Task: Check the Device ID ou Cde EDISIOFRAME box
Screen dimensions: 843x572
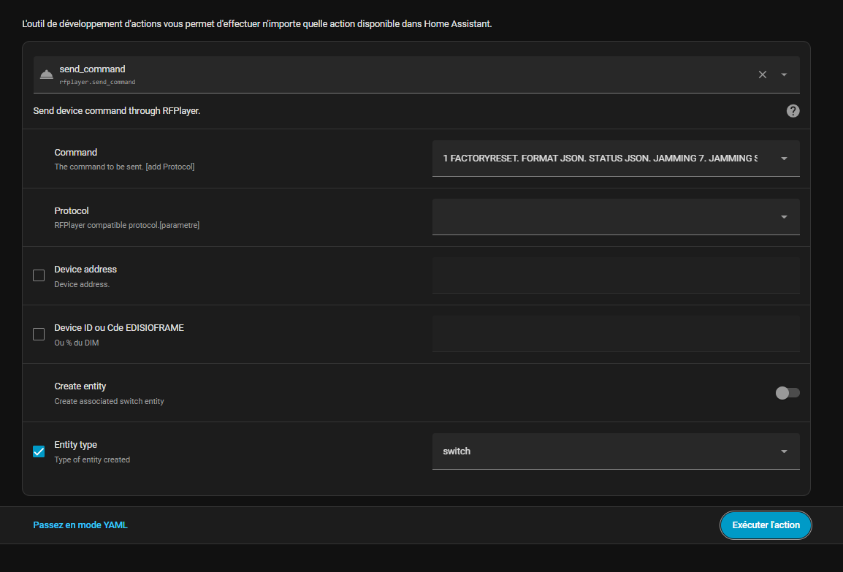Action: pos(39,334)
